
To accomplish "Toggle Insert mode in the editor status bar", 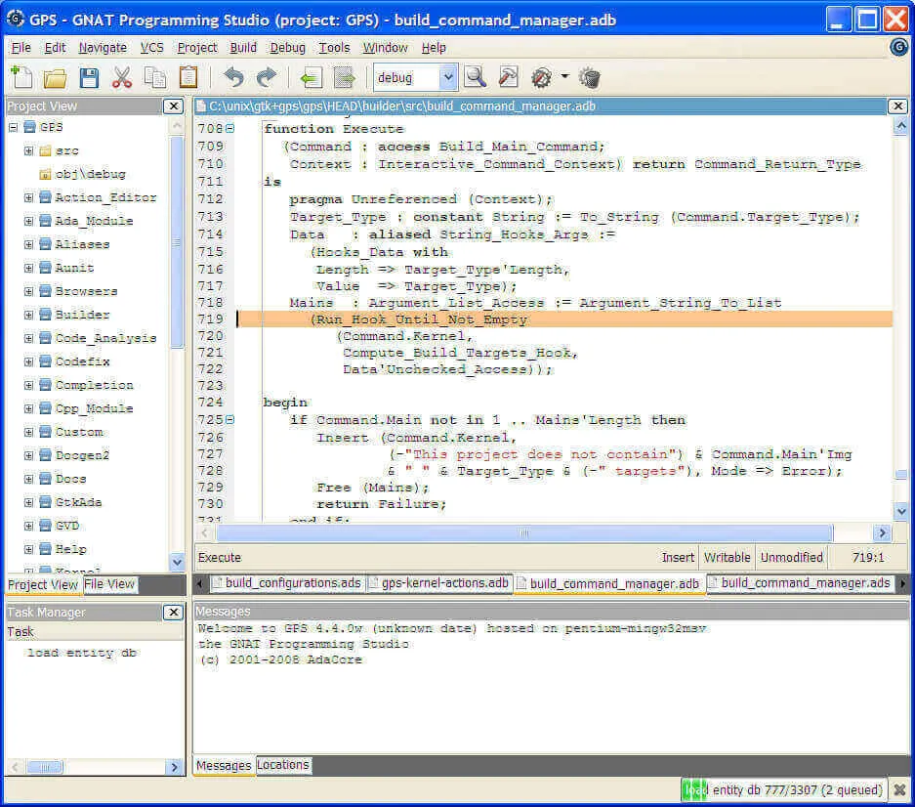I will pyautogui.click(x=678, y=557).
